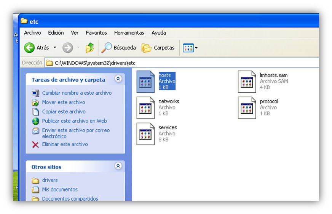Open the Edición menu
This screenshot has width=332, height=214.
(x=56, y=33)
